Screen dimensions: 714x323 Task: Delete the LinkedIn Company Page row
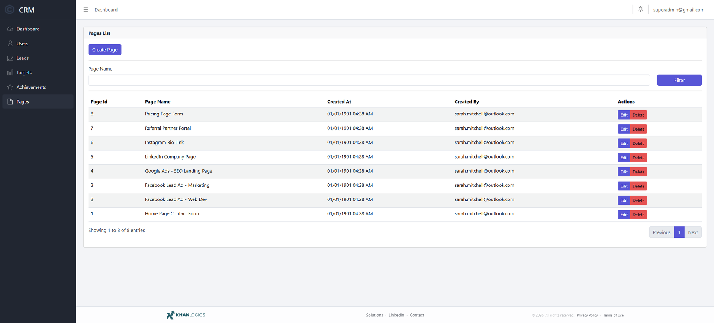coord(639,158)
